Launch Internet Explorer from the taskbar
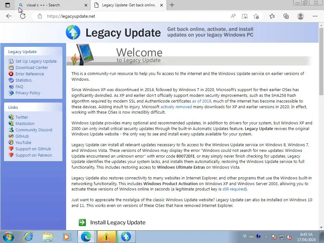Screen dimensions: 324x243 pos(28,237)
